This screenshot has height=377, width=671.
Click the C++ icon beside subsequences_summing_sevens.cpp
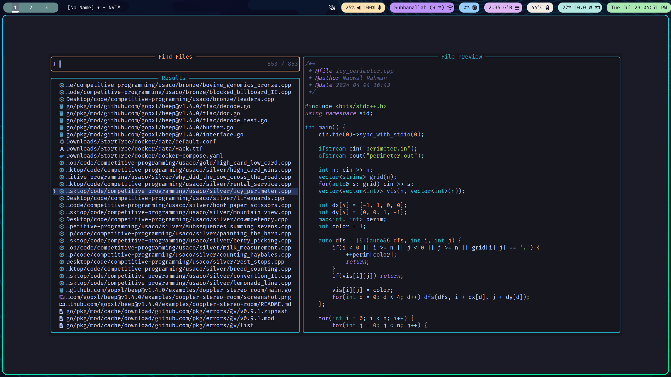(62, 226)
